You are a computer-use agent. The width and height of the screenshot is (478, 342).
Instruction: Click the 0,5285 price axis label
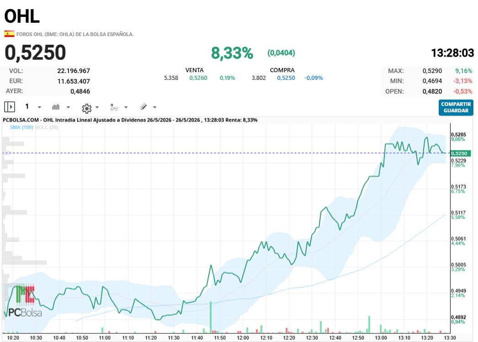[x=458, y=135]
